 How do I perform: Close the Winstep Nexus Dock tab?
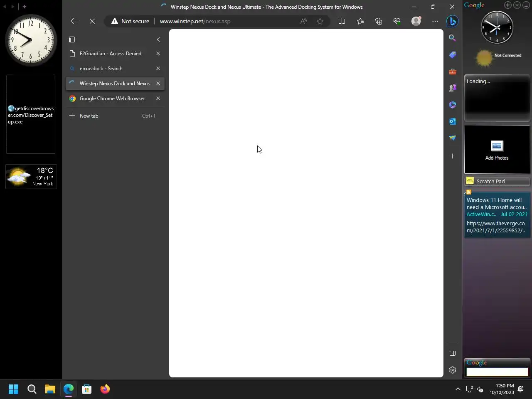click(158, 84)
